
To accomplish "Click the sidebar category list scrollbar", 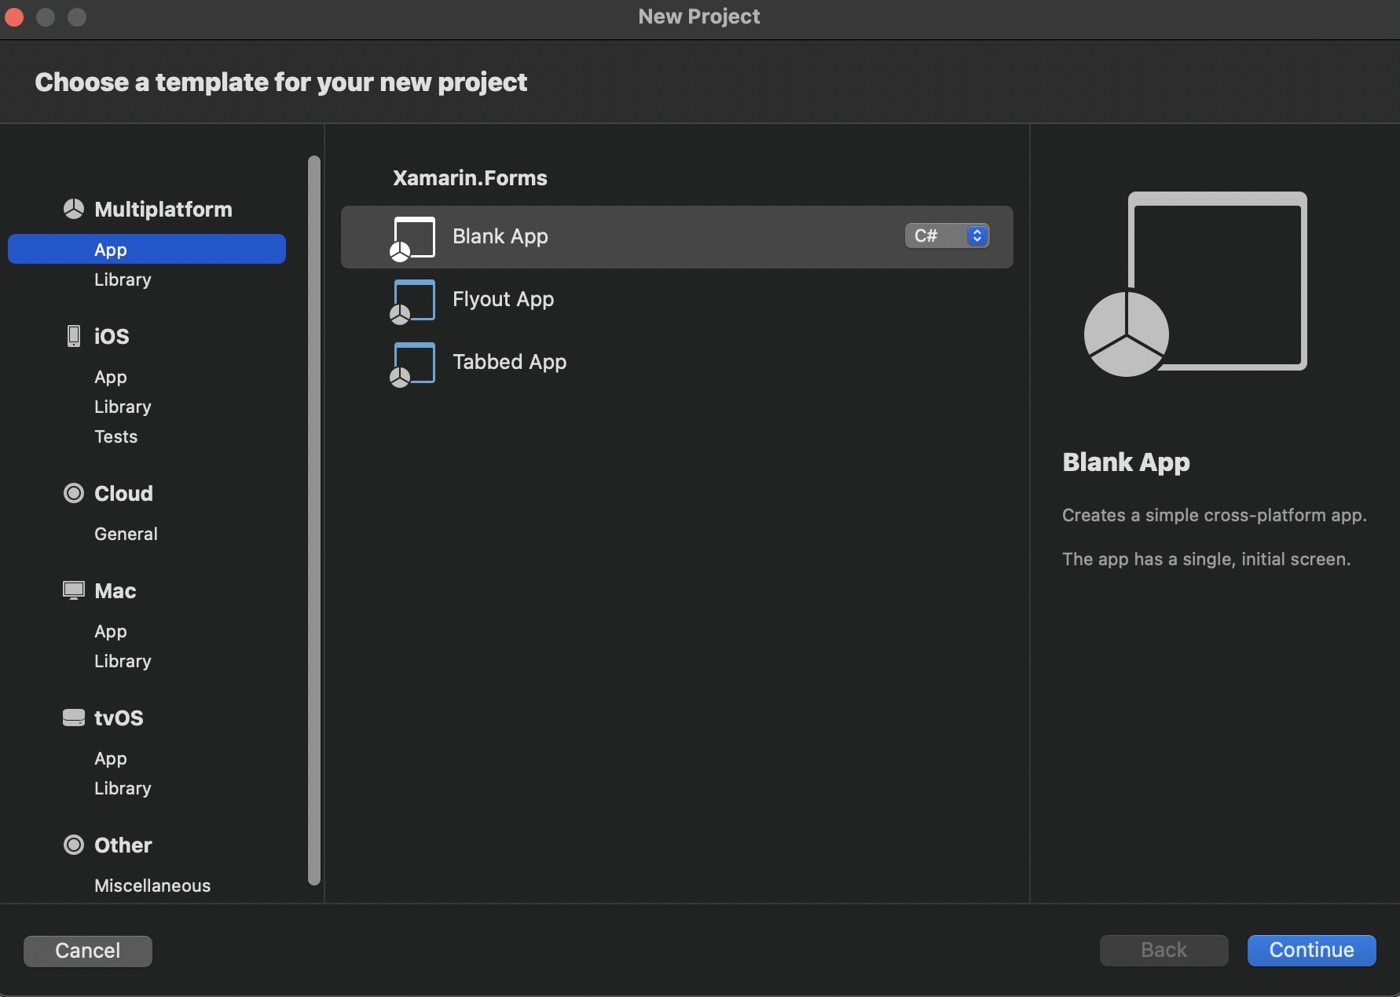I will click(x=314, y=520).
